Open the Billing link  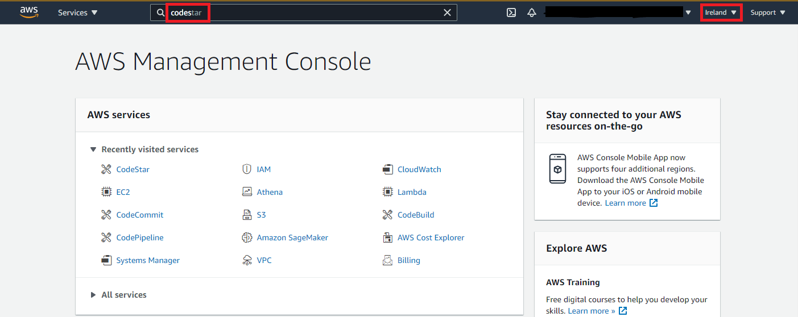pos(409,260)
